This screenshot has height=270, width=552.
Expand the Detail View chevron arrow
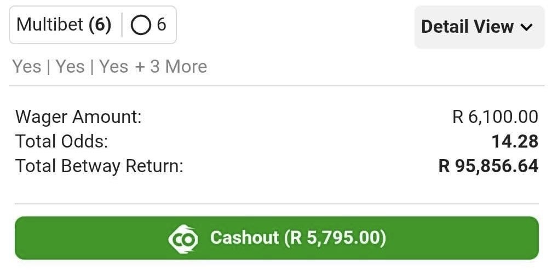click(x=527, y=27)
